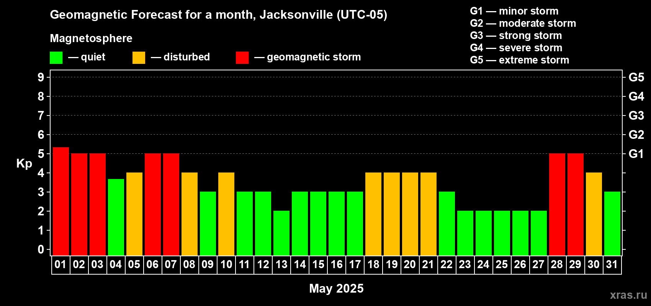Click the red bar for day 07
Screen dimensions: 651x306
(x=171, y=205)
